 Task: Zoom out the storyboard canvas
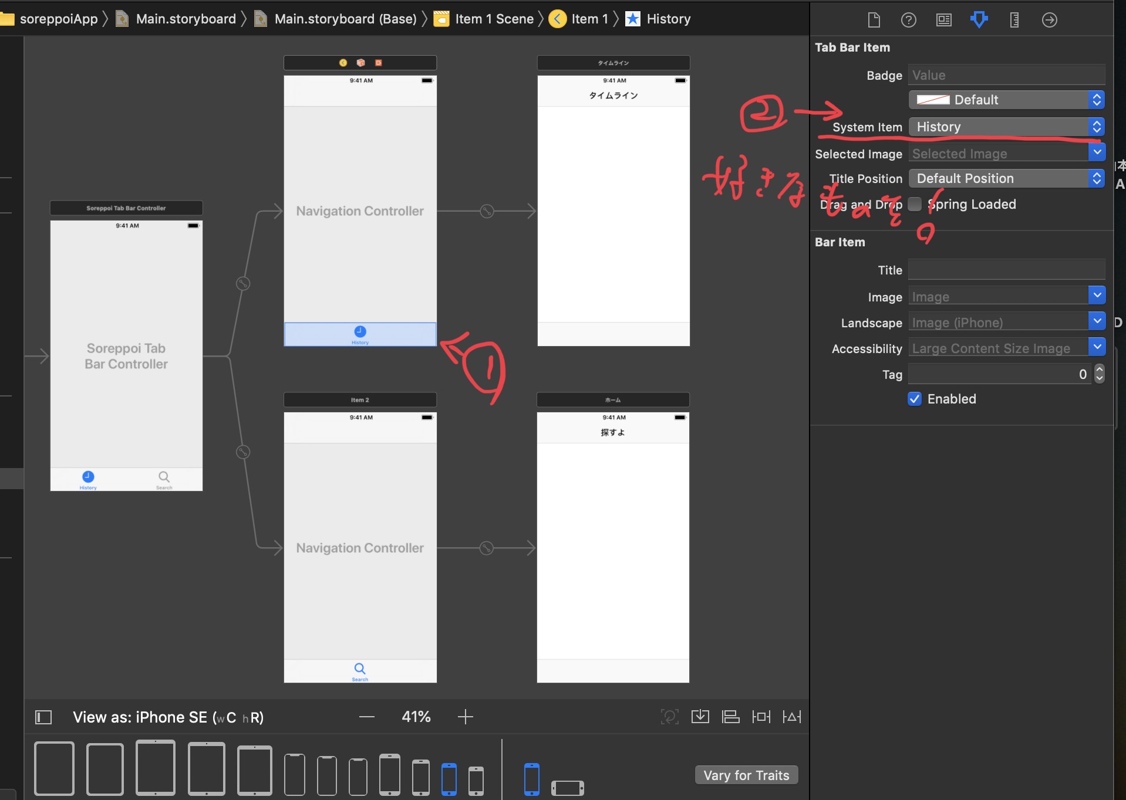367,717
